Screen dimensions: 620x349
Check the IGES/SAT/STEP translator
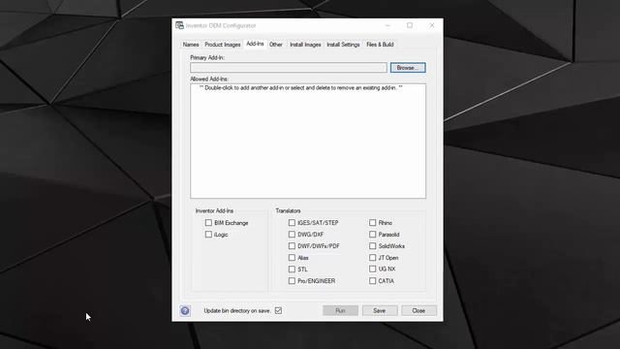point(292,223)
